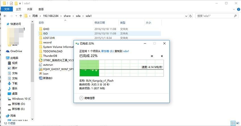Viewport: 241px width, 126px height.
Task: Open the 文件 menu tab
Action: [x=7, y=9]
